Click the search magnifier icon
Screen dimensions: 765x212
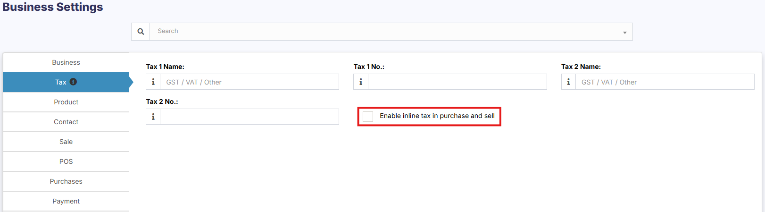pos(141,32)
